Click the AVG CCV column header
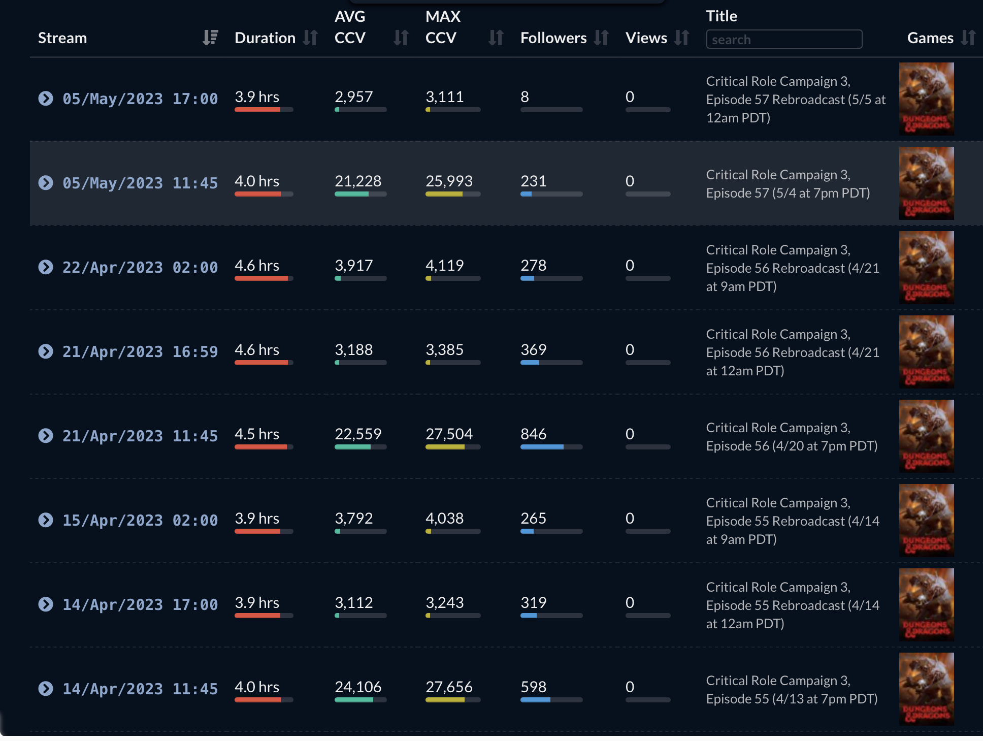The image size is (983, 741). pos(350,27)
